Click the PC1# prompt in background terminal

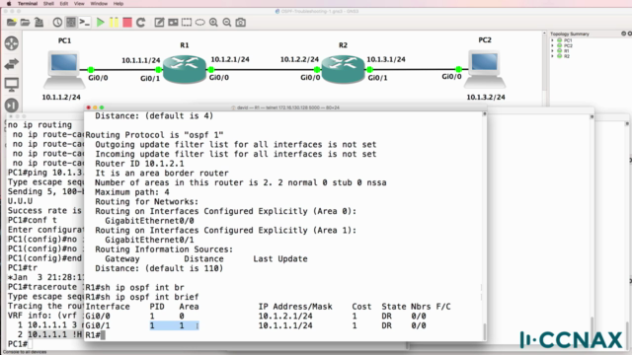(x=18, y=344)
